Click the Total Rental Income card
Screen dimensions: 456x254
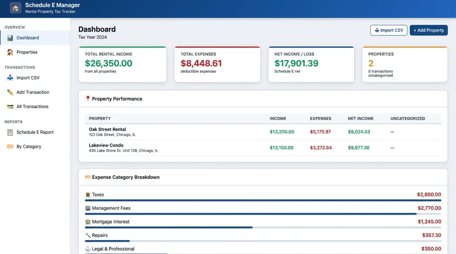122,64
